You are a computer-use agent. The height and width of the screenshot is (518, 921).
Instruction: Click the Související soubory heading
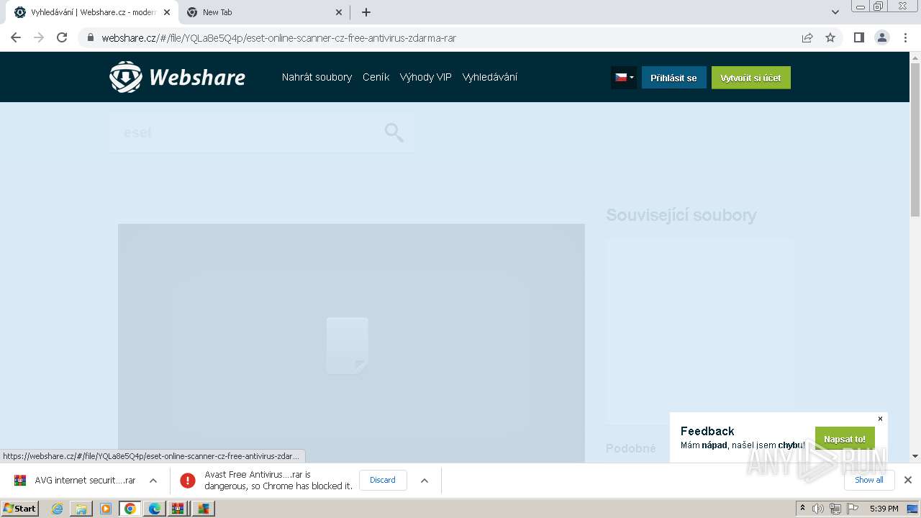681,215
